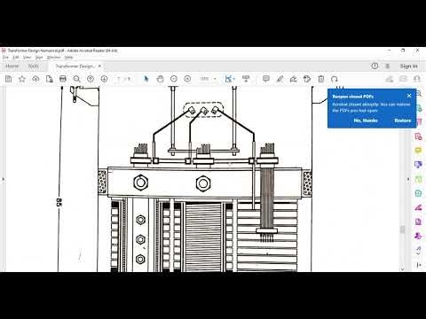Open the Sign menu
This screenshot has height=319, width=426.
tap(39, 58)
